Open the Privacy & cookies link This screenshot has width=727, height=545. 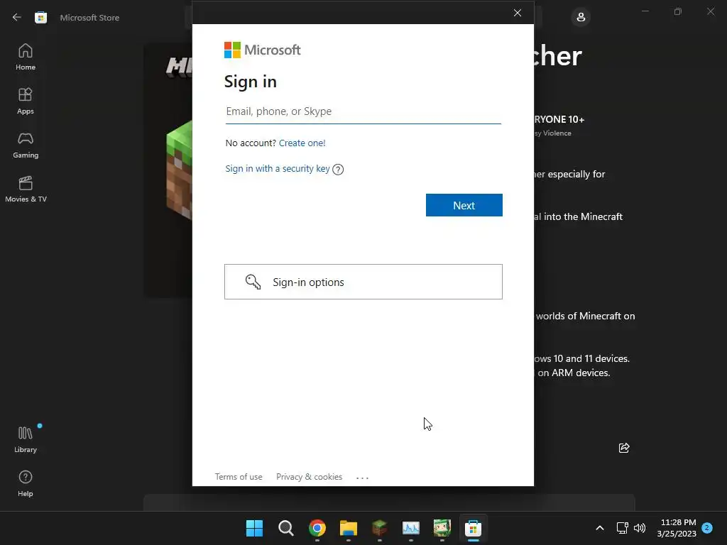pos(310,477)
